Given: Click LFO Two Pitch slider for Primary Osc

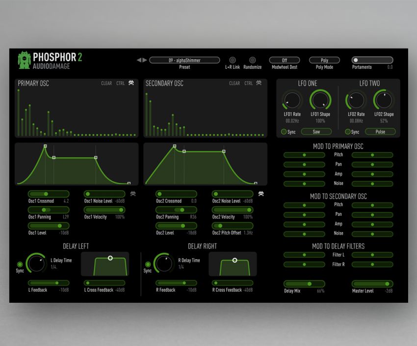Looking at the screenshot, I should (372, 155).
